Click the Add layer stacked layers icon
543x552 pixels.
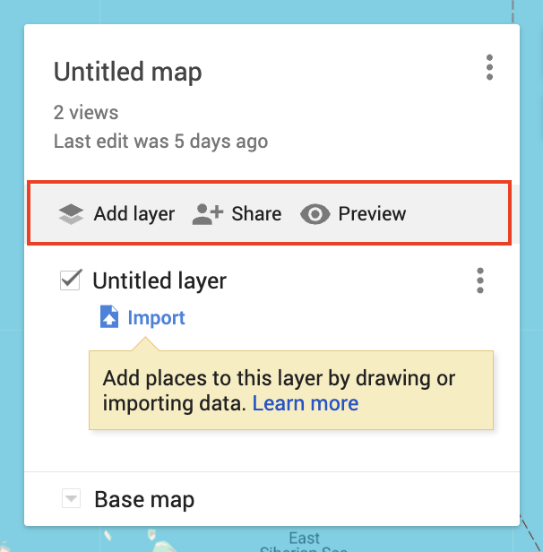(x=71, y=214)
